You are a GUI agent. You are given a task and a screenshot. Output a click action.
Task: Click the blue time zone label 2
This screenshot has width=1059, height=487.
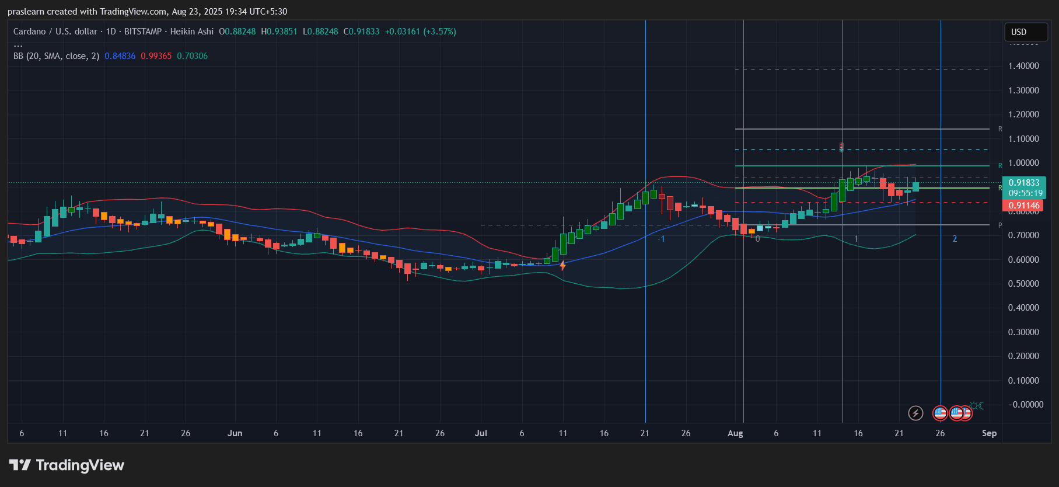(x=955, y=239)
